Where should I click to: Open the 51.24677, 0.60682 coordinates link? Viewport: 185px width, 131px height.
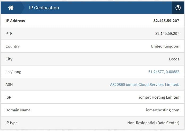click(x=164, y=72)
